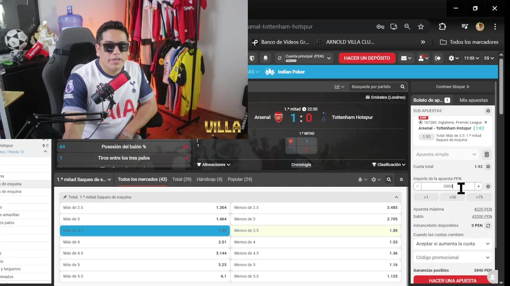Select the Hándicap (4) tab
Image resolution: width=510 pixels, height=286 pixels.
[210, 180]
